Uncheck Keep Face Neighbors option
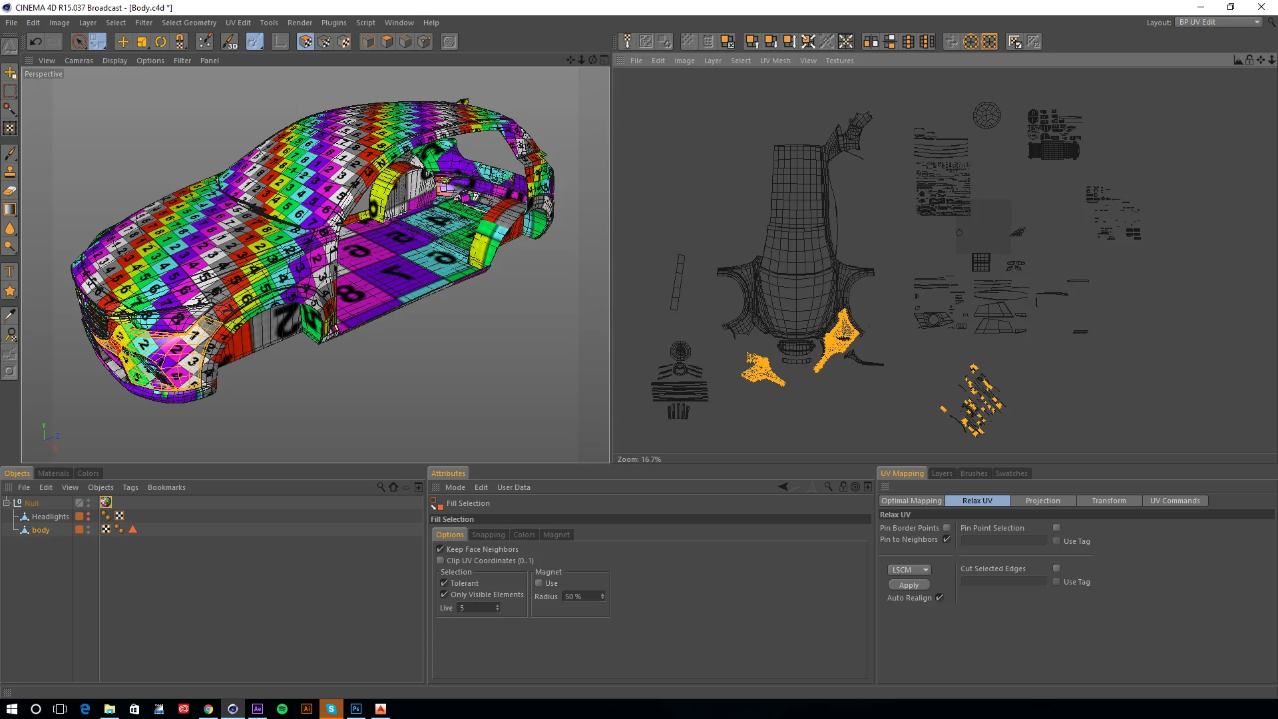Screen dimensions: 1278x719 (x=440, y=549)
